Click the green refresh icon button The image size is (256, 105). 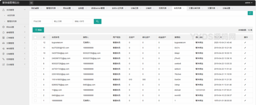[x=250, y=13]
